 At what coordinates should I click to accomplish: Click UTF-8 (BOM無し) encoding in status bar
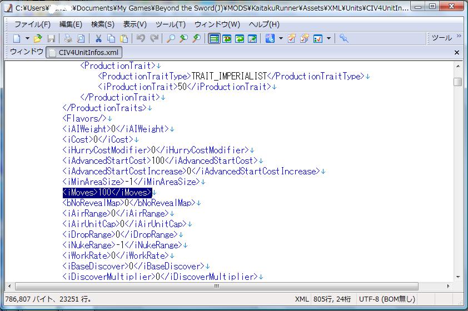pyautogui.click(x=387, y=299)
